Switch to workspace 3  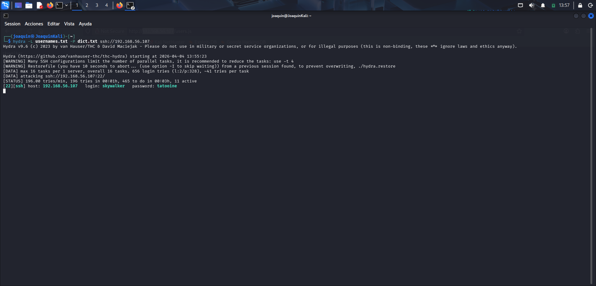click(97, 5)
